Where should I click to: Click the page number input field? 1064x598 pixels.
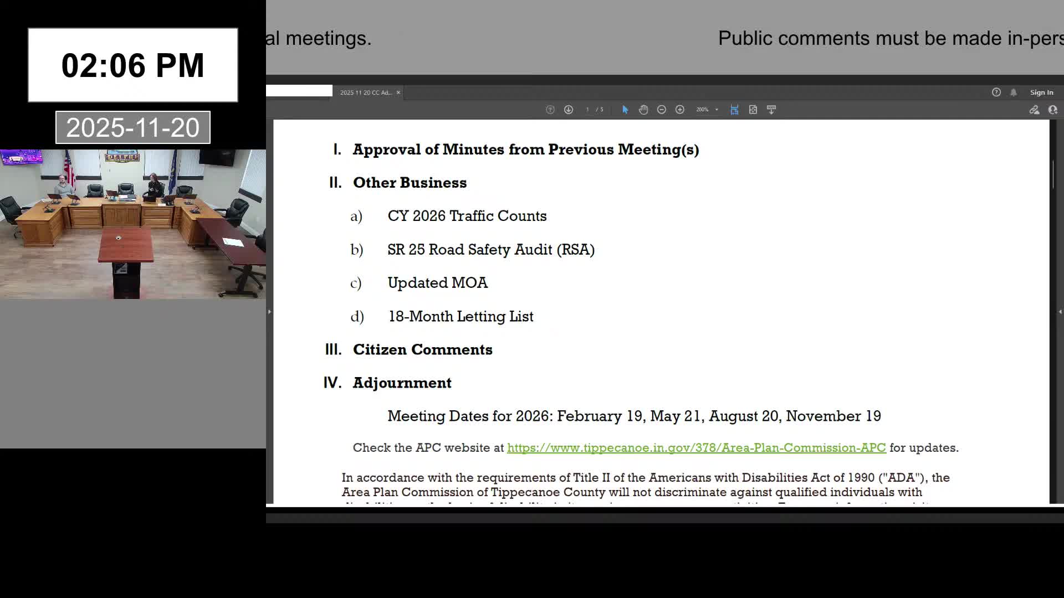(587, 110)
